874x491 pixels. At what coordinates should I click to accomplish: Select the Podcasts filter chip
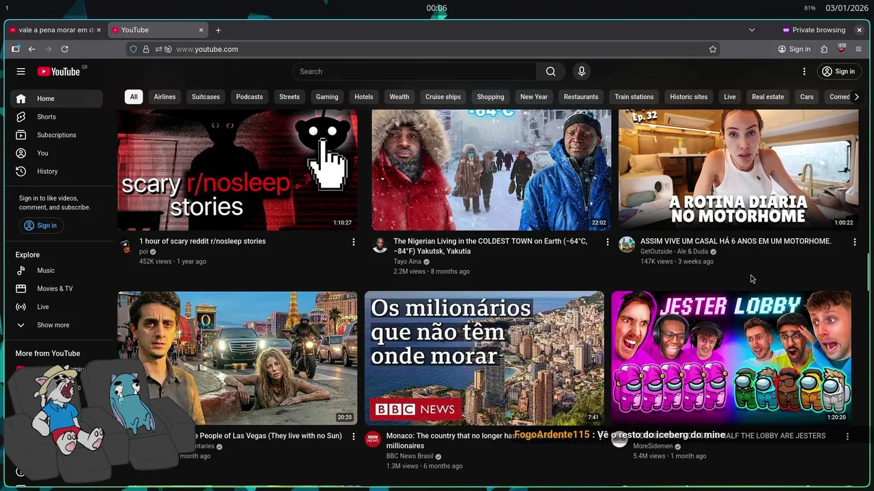click(249, 97)
